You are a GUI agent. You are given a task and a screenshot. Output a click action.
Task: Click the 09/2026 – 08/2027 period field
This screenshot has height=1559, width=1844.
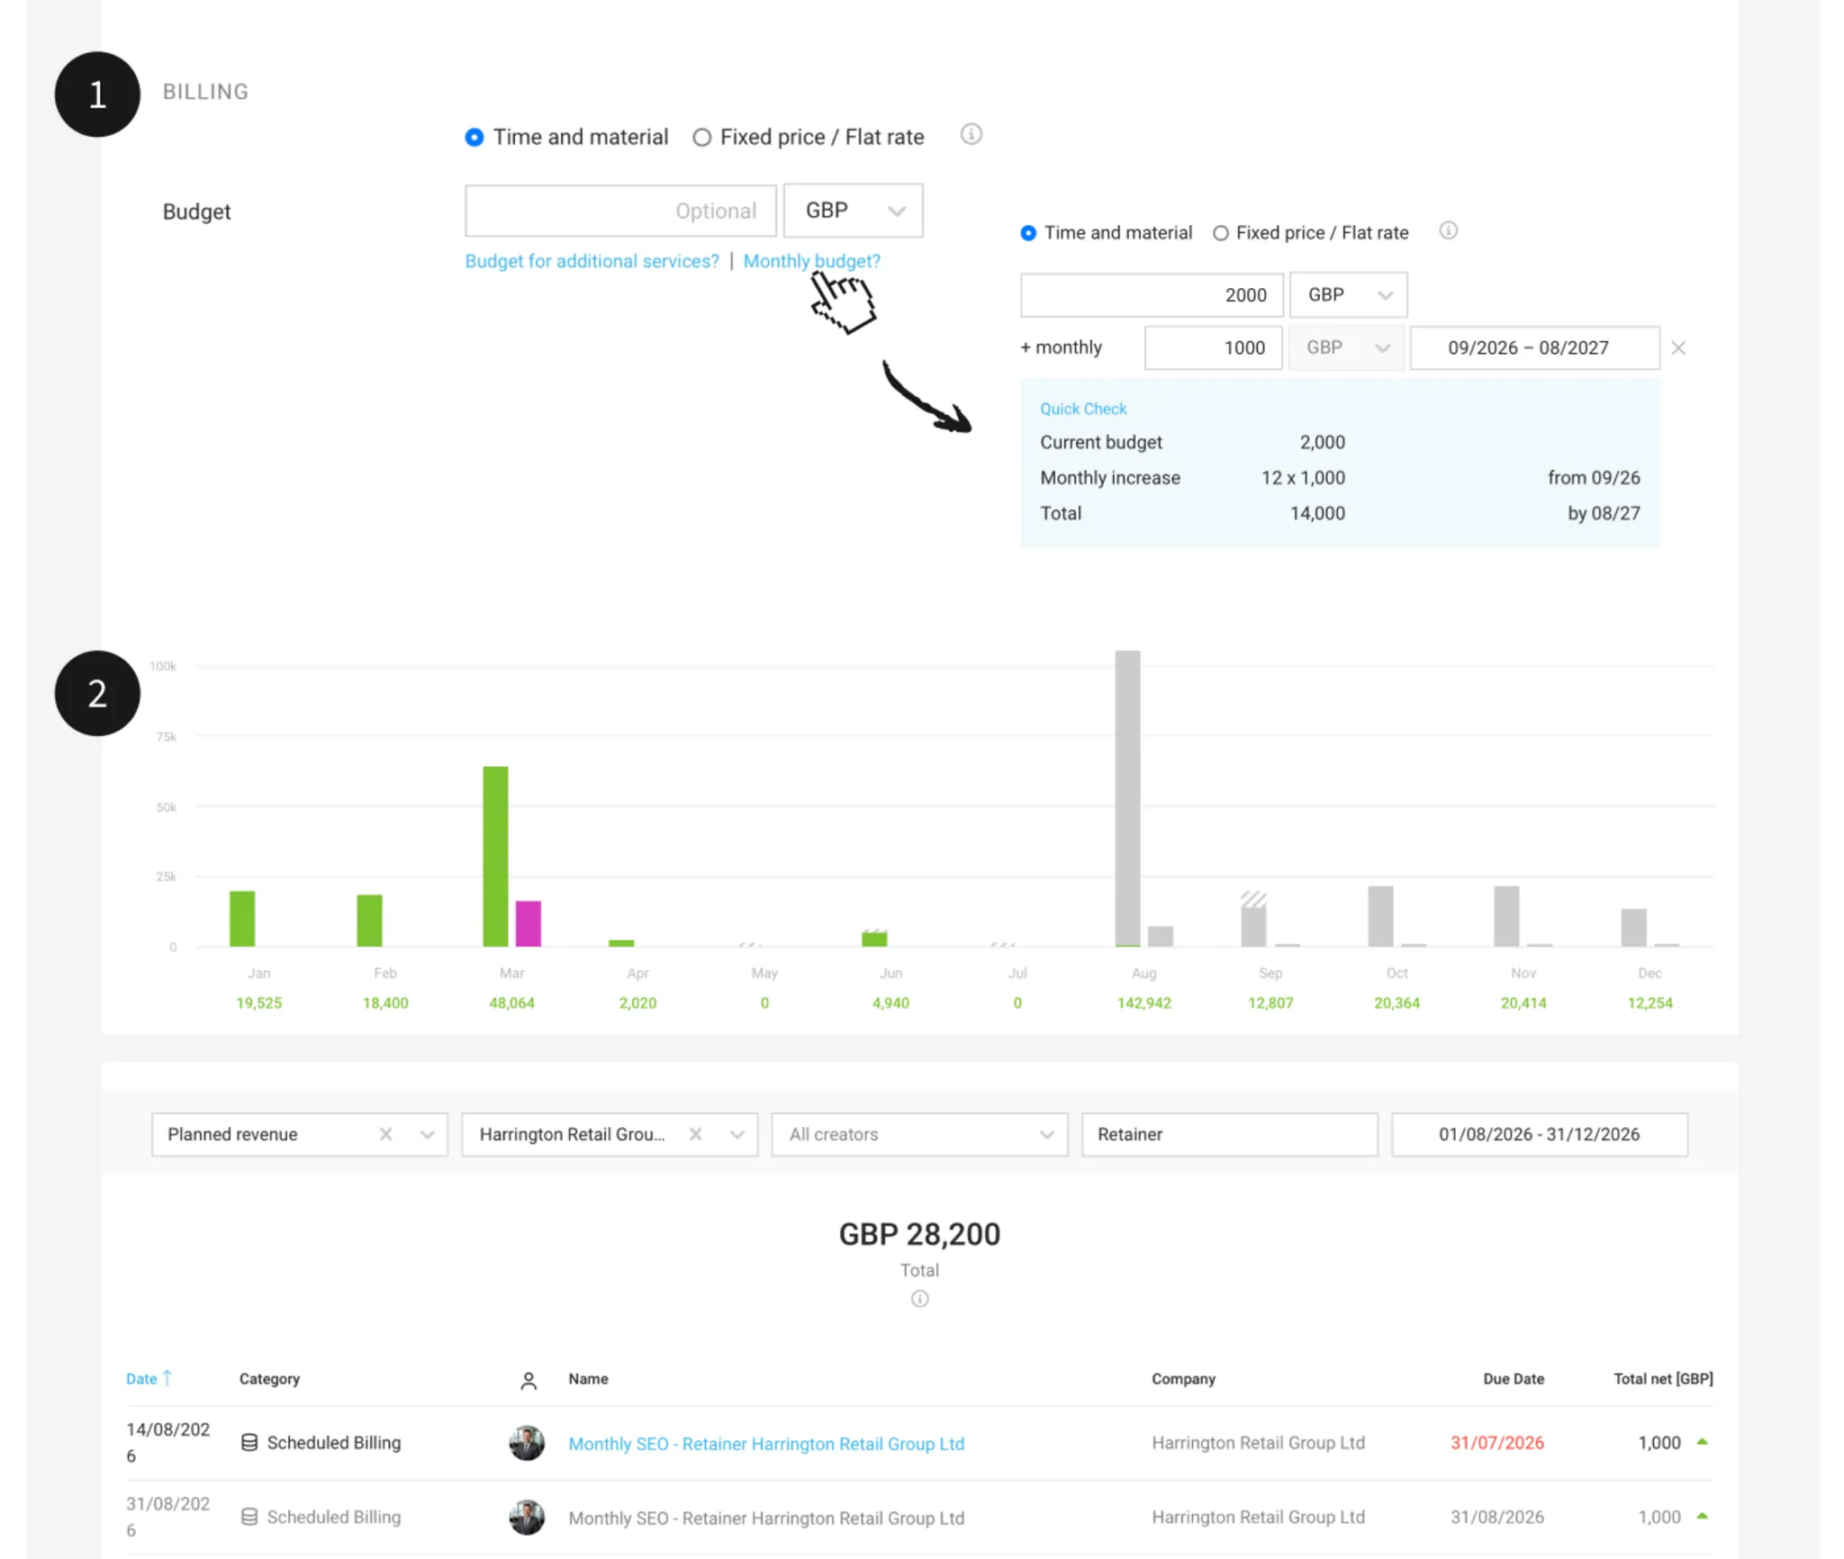click(1534, 348)
